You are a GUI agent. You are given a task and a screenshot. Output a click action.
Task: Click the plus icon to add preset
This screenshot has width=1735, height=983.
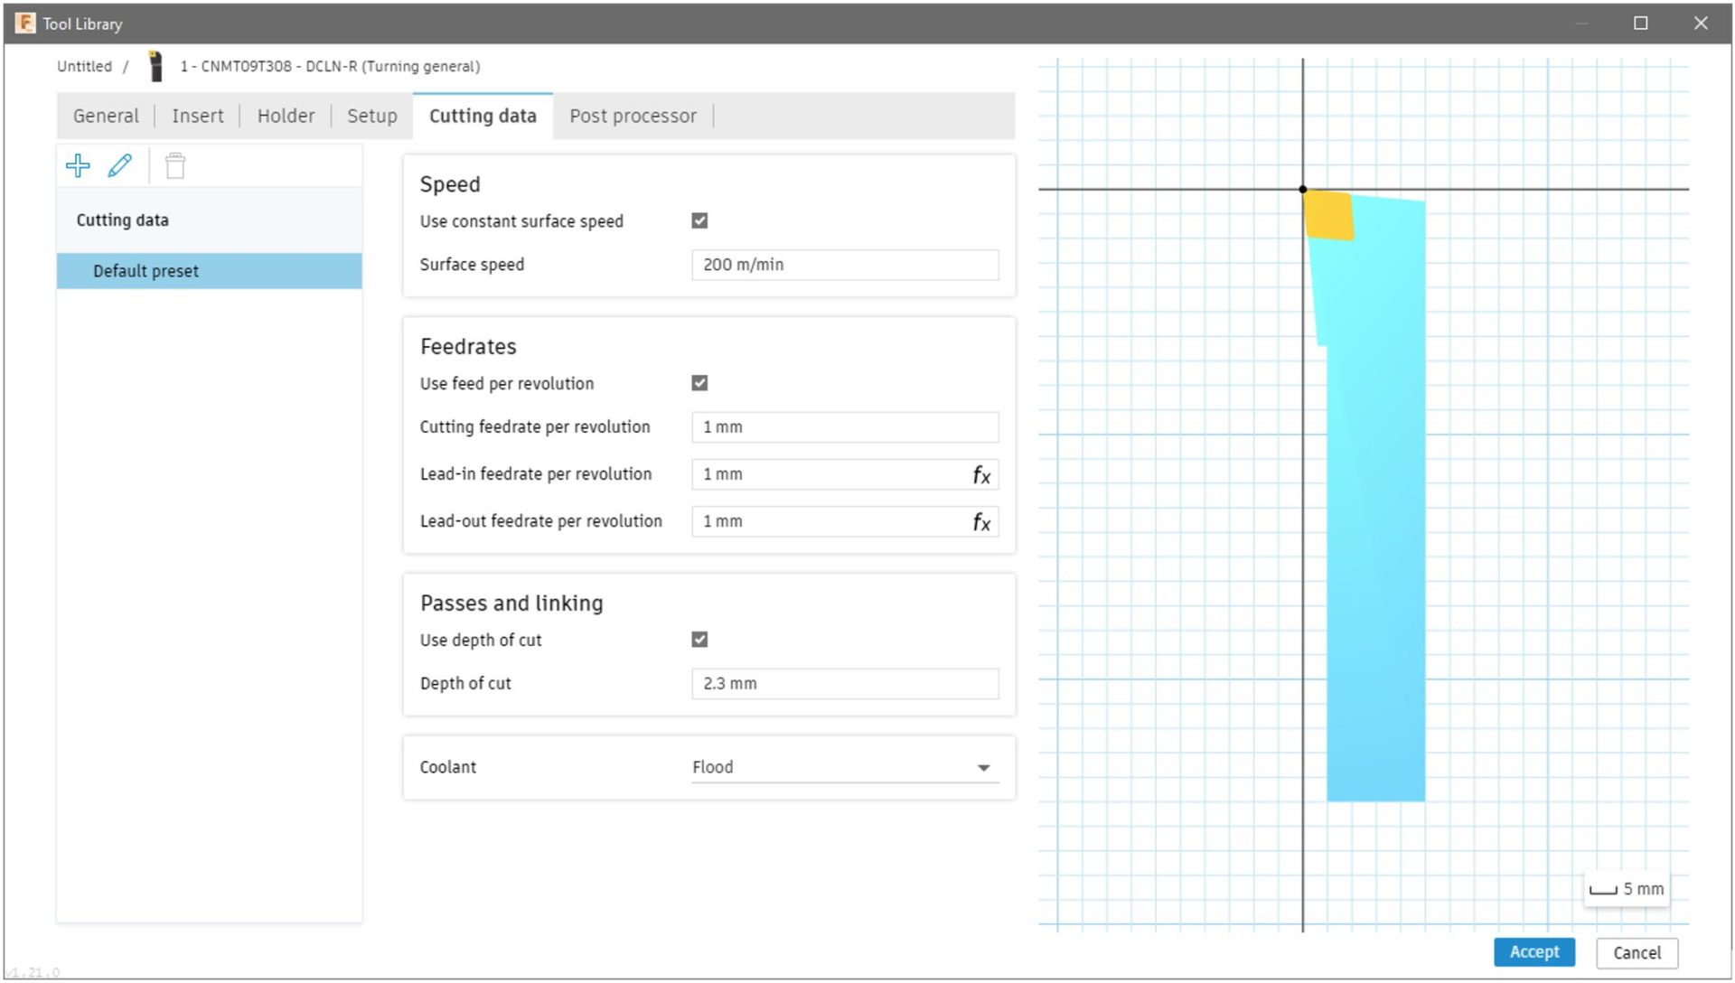point(78,166)
